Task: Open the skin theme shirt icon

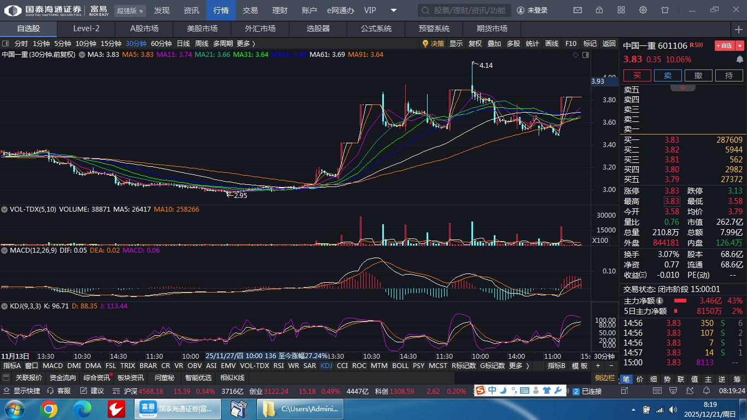Action: tap(665, 10)
